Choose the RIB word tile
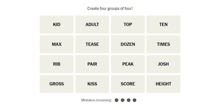The width and height of the screenshot is (220, 110). point(57,64)
